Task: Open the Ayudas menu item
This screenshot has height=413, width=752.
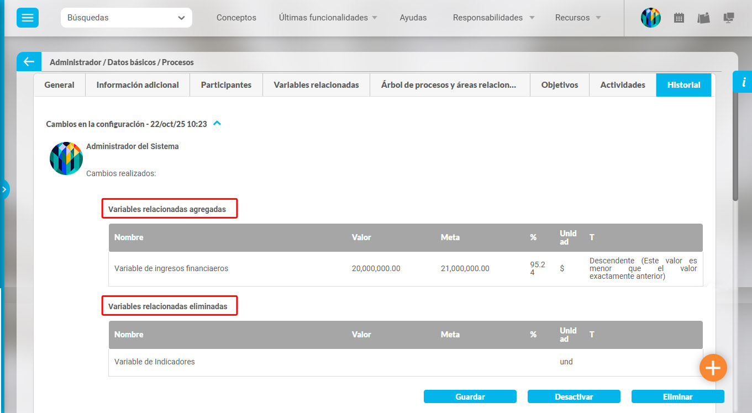Action: pos(413,17)
